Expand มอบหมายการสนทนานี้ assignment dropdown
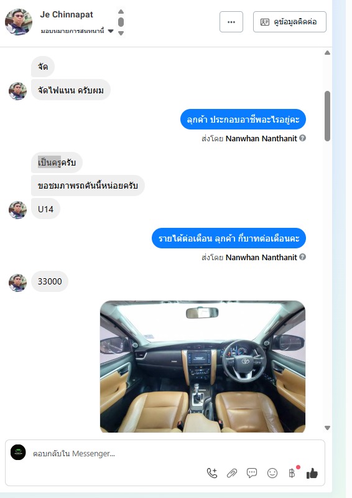The width and height of the screenshot is (352, 498). pyautogui.click(x=111, y=31)
